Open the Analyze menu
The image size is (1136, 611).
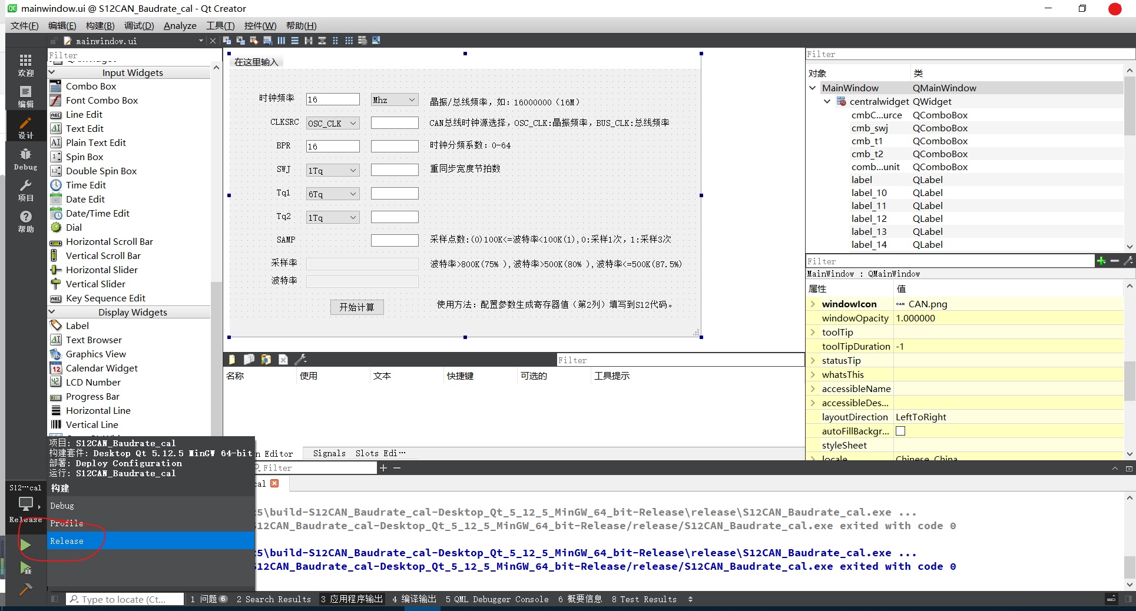click(180, 25)
